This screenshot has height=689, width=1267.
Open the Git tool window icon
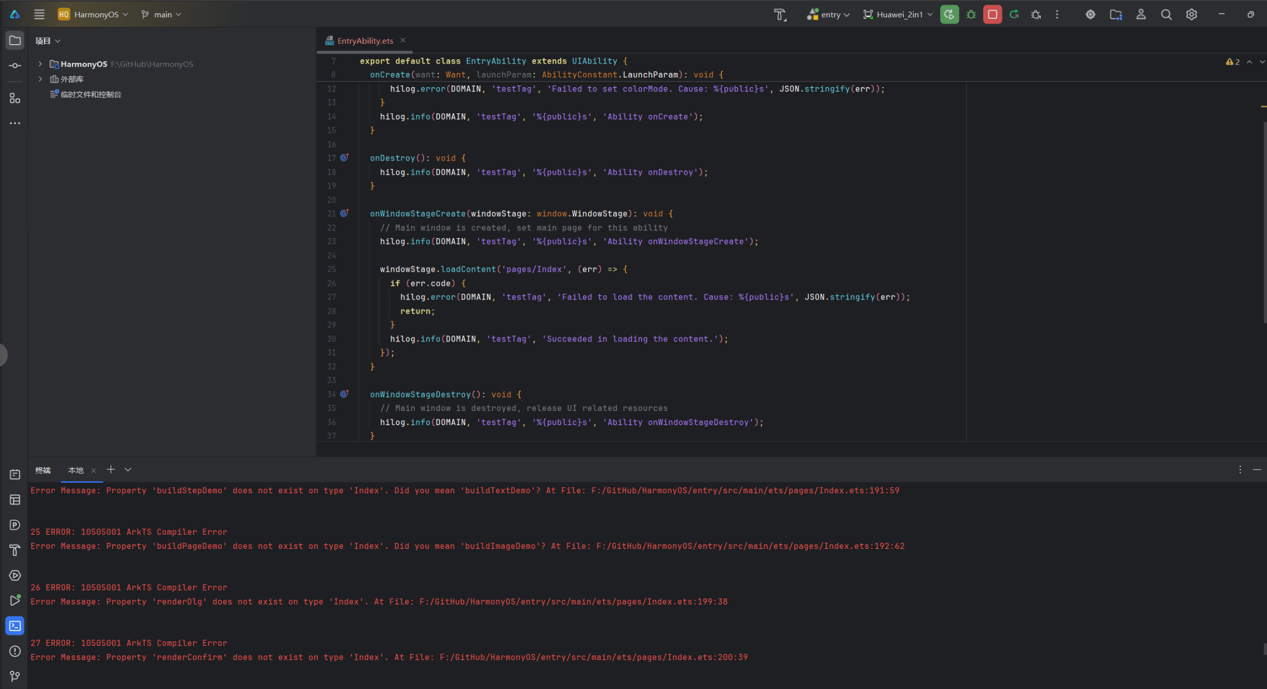click(x=15, y=676)
